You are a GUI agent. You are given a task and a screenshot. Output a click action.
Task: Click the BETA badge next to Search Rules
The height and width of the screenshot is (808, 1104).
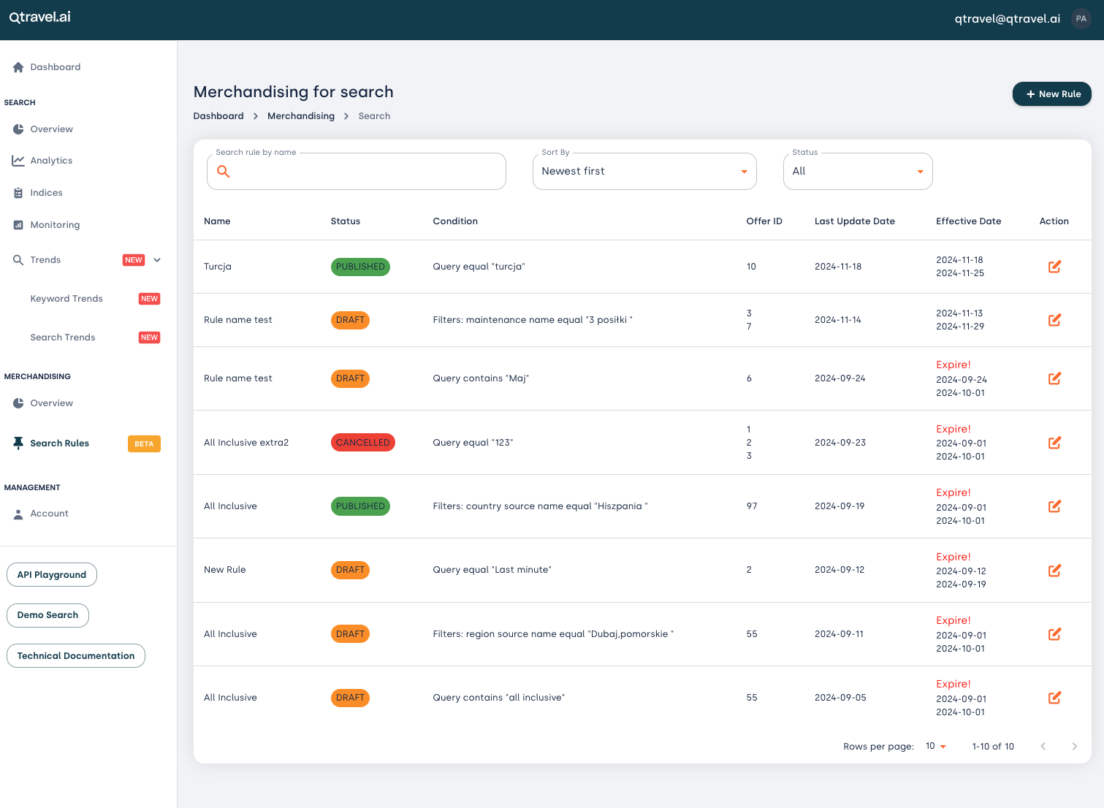[x=144, y=444]
